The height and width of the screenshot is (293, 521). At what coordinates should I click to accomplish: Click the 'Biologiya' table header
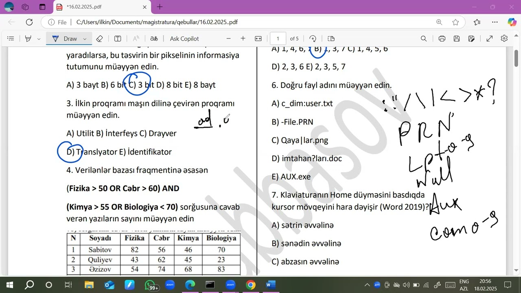coord(221,238)
